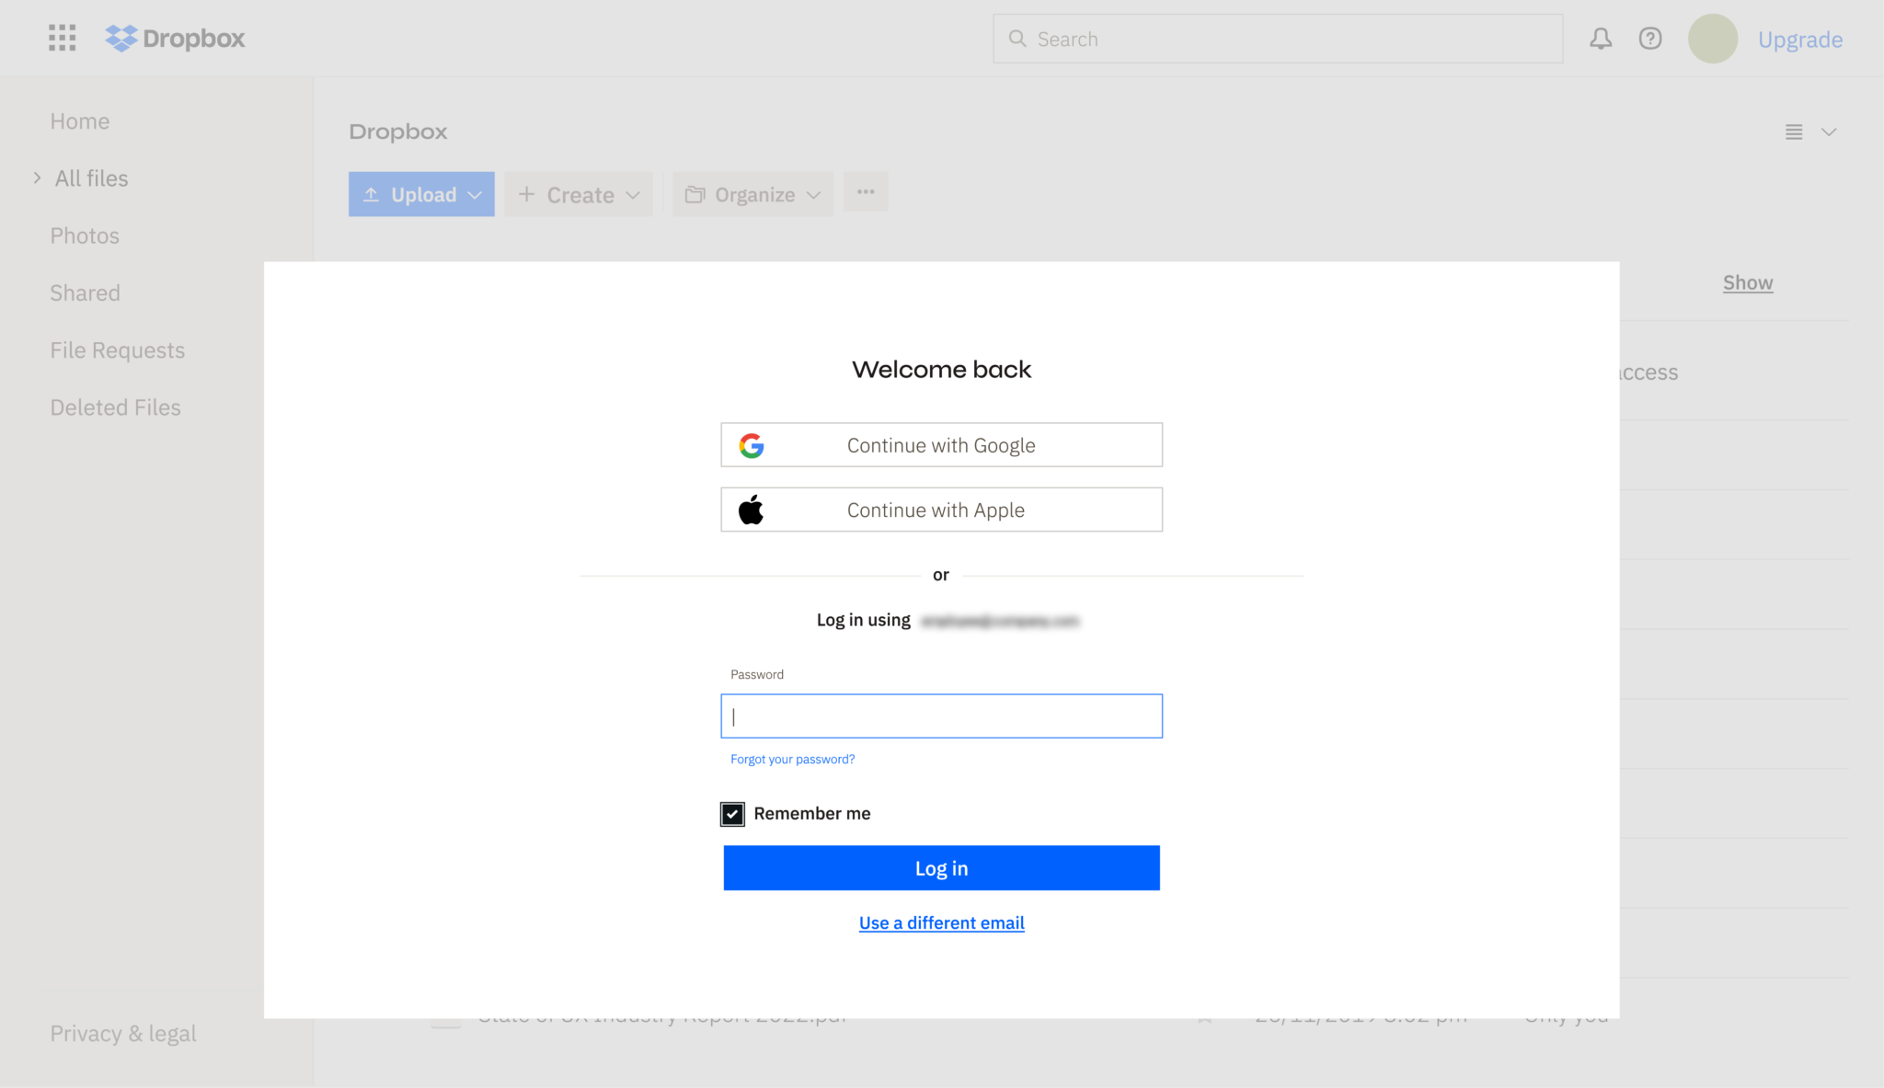
Task: Toggle the Remember me checkbox
Action: (x=732, y=814)
